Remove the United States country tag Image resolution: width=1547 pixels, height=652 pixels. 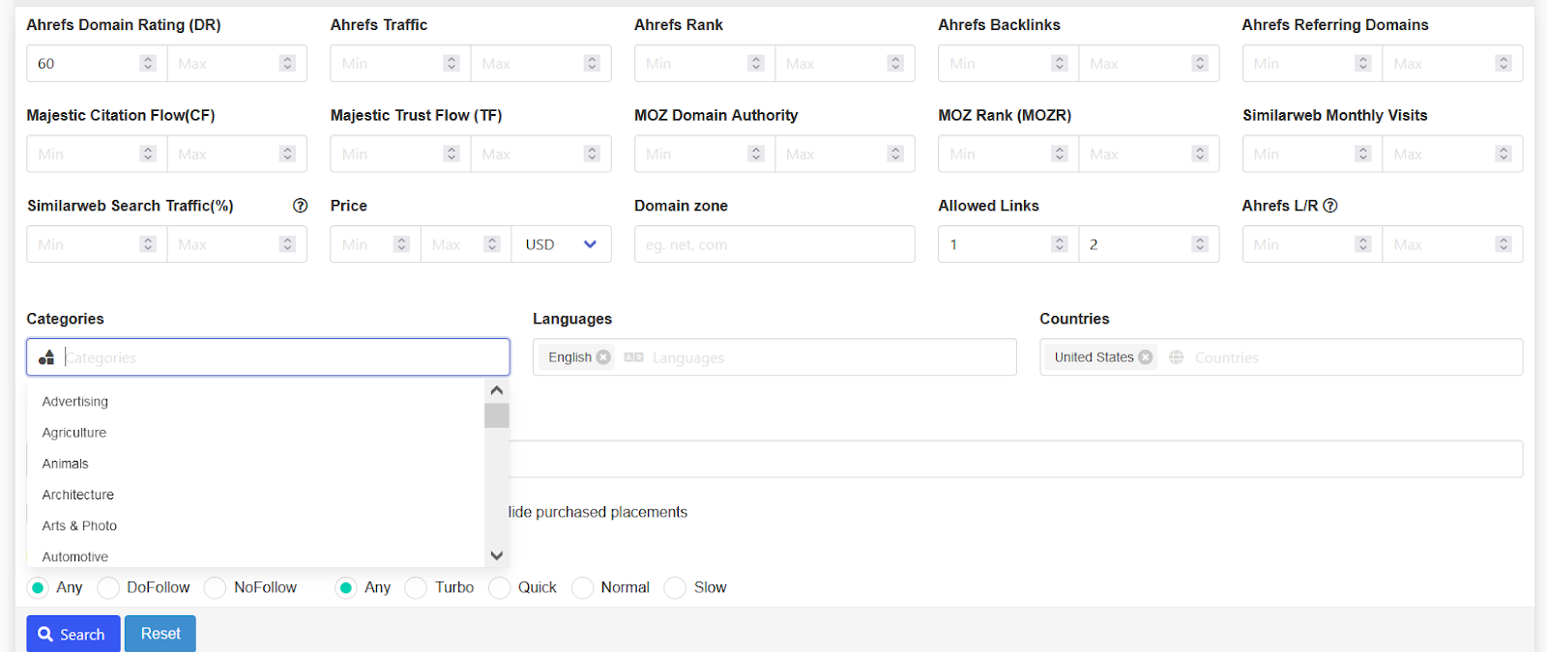click(1146, 357)
